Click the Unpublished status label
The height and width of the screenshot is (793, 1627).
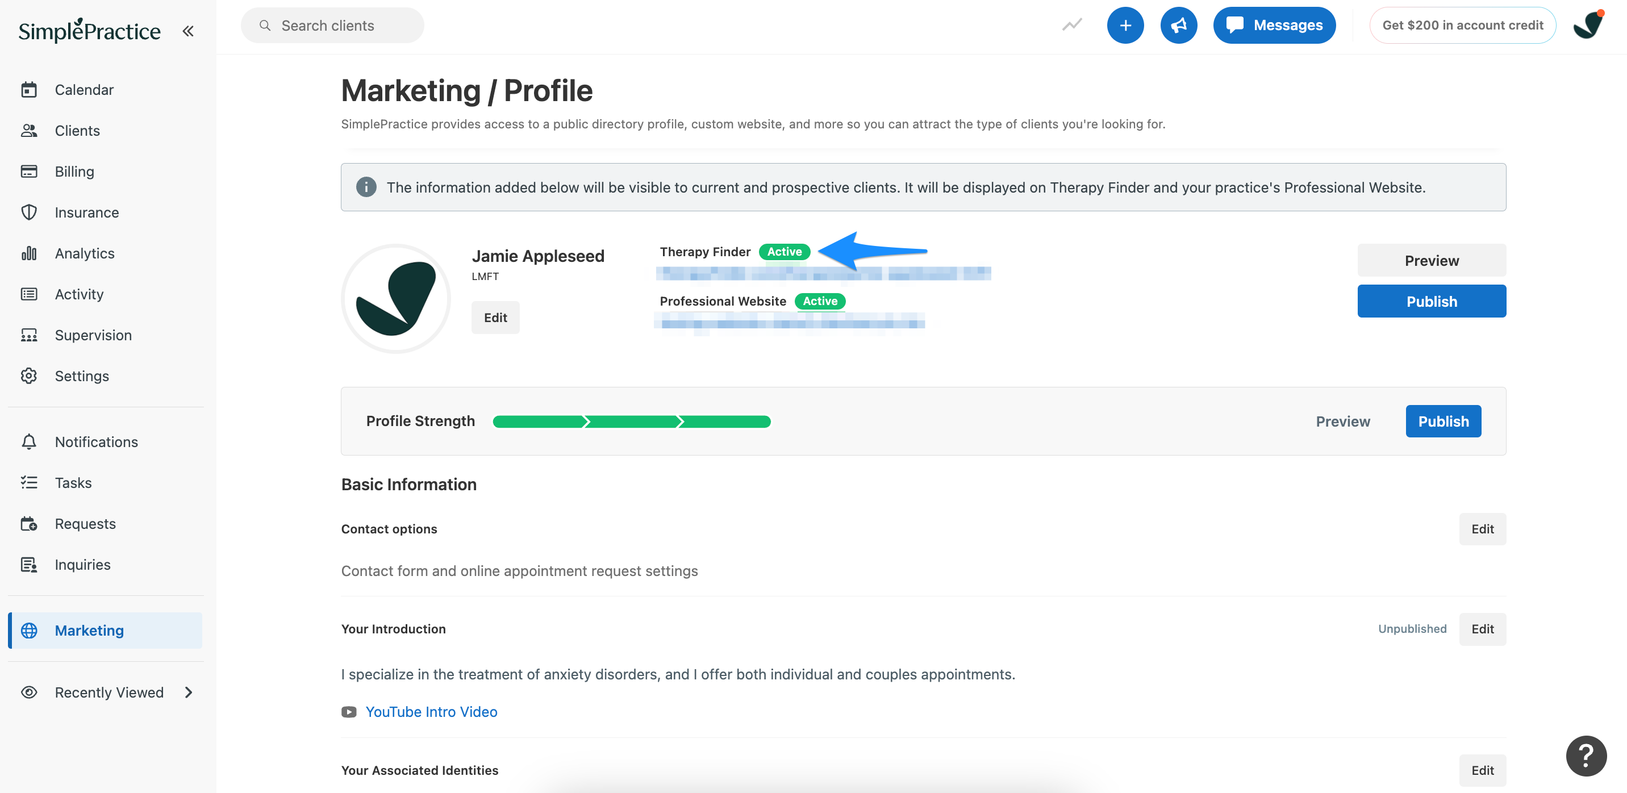(1412, 629)
